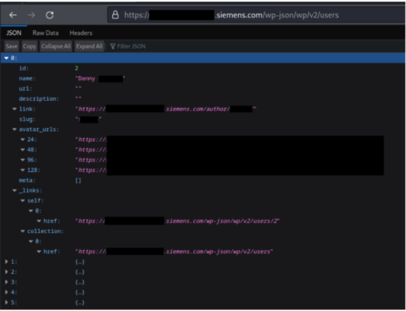Image resolution: width=406 pixels, height=311 pixels.
Task: Select the meta key label
Action: click(x=27, y=181)
